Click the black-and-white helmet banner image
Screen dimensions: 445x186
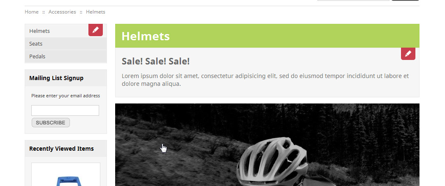pos(267,145)
